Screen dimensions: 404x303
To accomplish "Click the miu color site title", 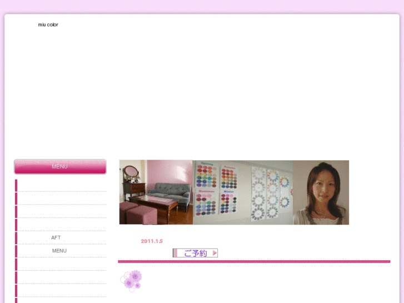I will click(48, 25).
